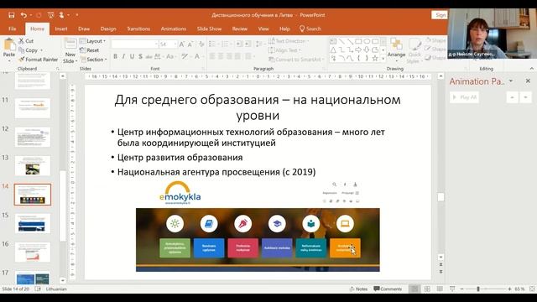Adjust the zoom slider handle
The width and height of the screenshot is (537, 302).
(478, 289)
